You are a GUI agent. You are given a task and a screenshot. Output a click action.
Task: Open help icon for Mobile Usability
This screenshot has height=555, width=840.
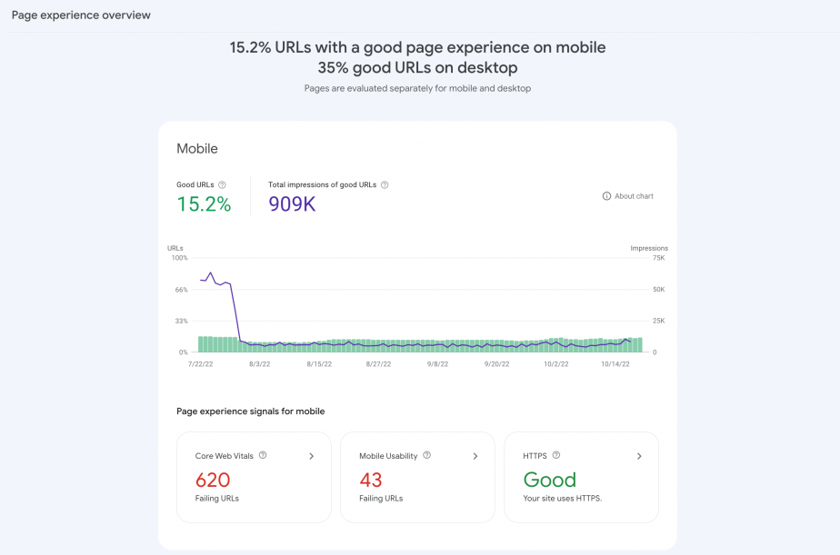tap(426, 455)
